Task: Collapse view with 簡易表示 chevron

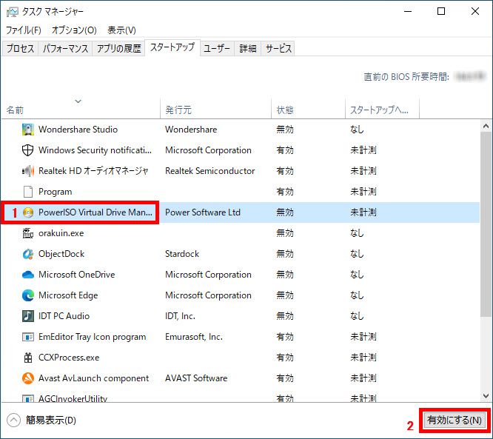Action: pos(13,420)
